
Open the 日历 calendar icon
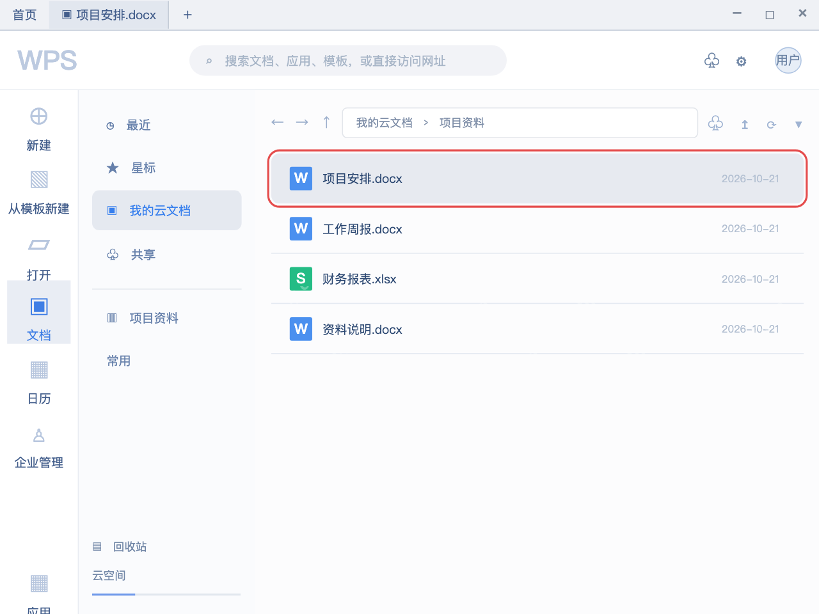tap(39, 370)
